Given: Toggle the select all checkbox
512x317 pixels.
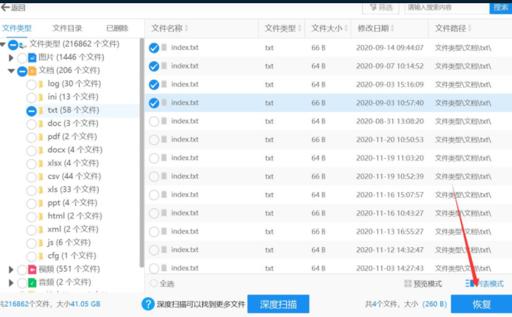Looking at the screenshot, I should point(154,284).
